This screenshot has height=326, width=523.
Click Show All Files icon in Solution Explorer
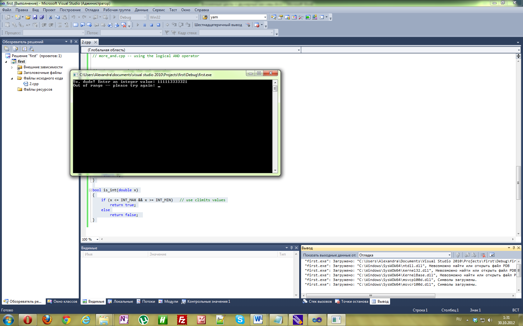point(15,49)
